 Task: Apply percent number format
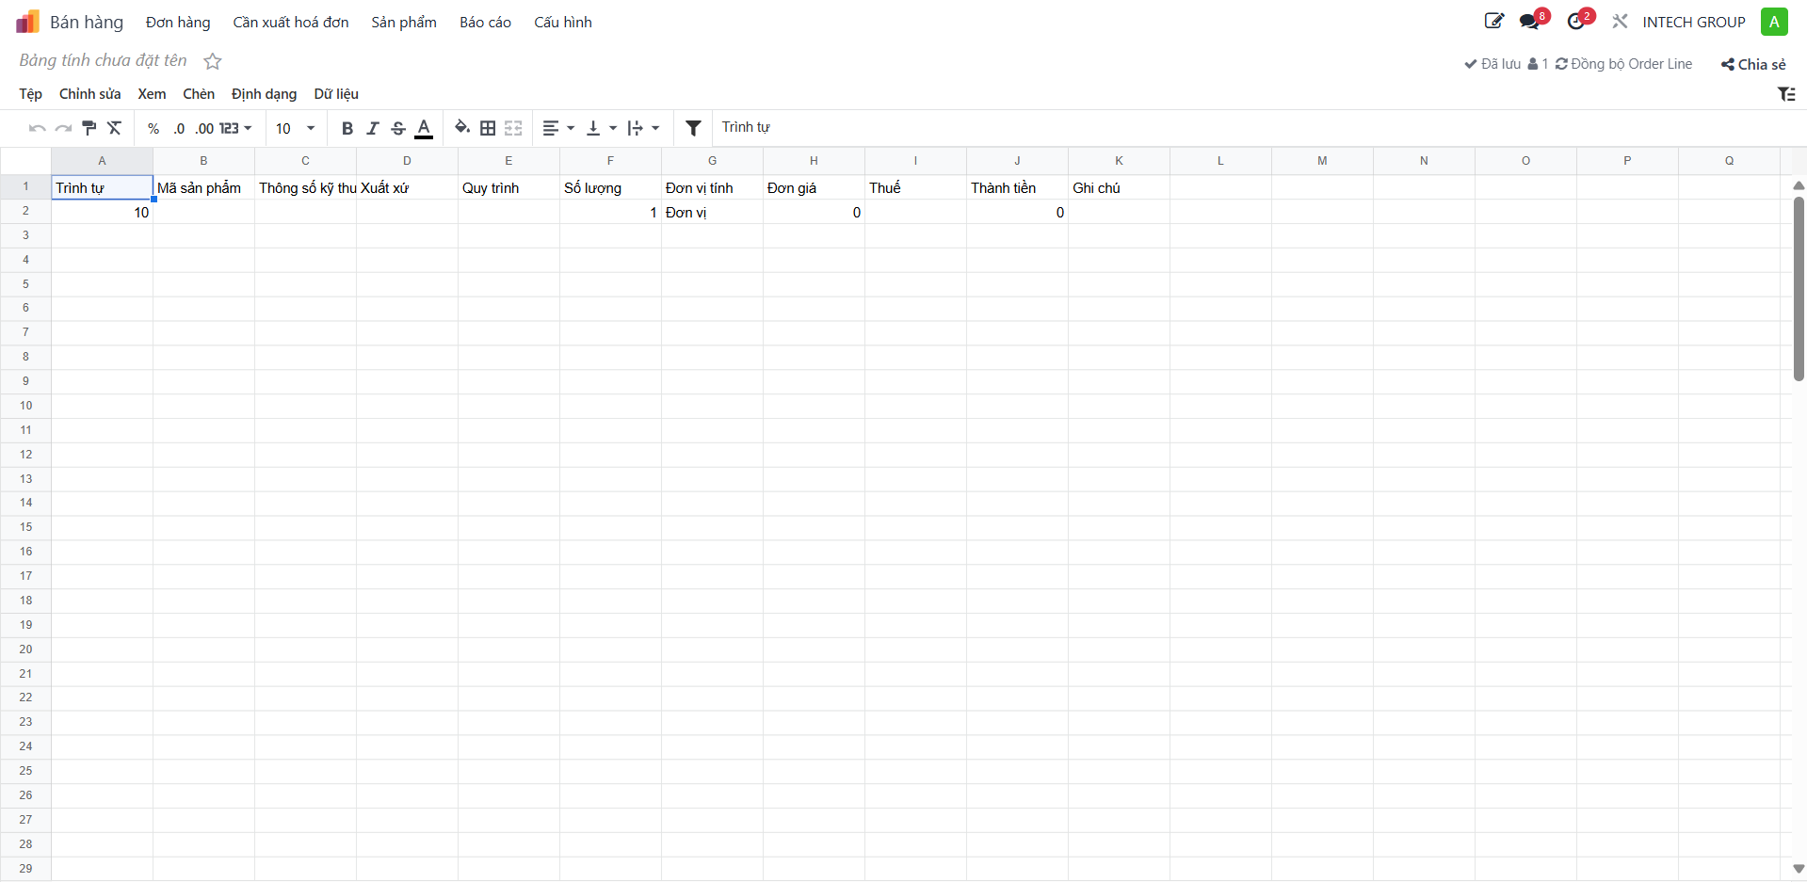coord(153,129)
